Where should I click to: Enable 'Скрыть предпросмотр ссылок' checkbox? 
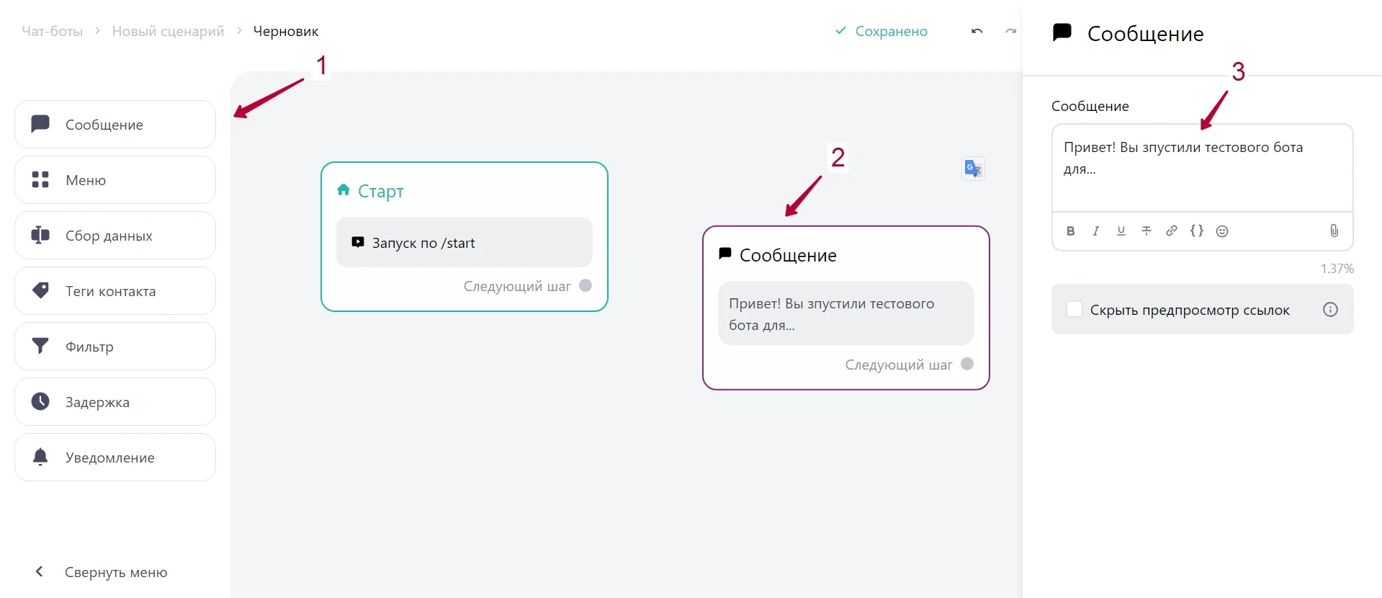(1074, 310)
